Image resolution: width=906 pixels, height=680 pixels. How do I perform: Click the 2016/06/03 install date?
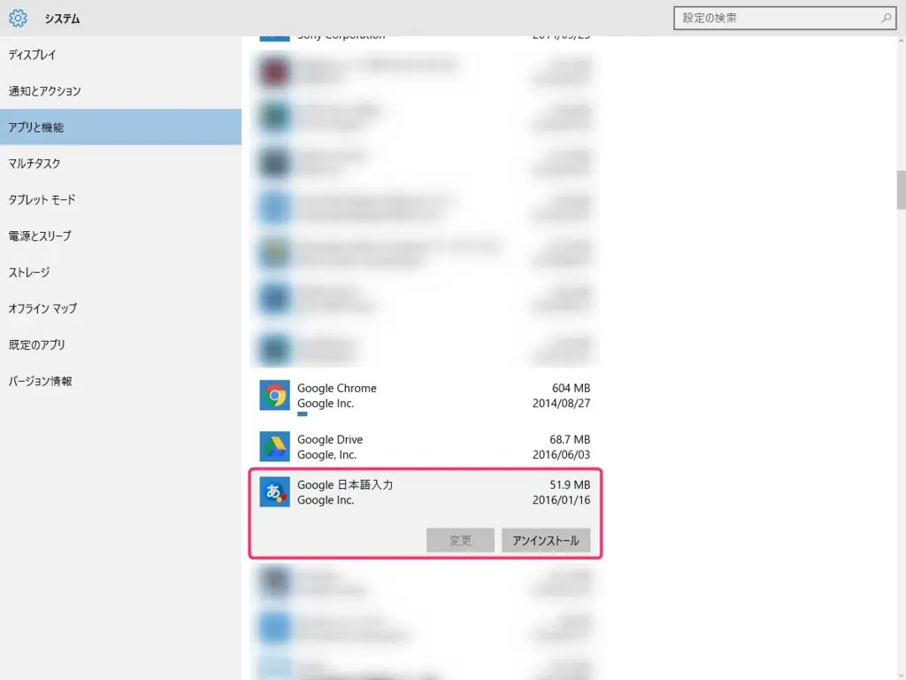click(x=561, y=454)
